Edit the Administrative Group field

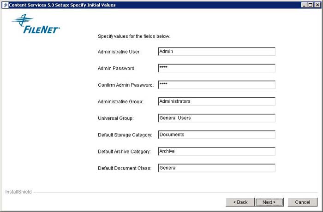(x=216, y=101)
